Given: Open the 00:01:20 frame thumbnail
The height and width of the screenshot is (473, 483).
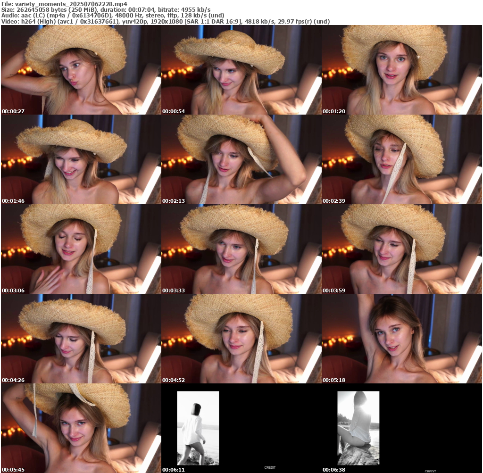Looking at the screenshot, I should click(401, 70).
